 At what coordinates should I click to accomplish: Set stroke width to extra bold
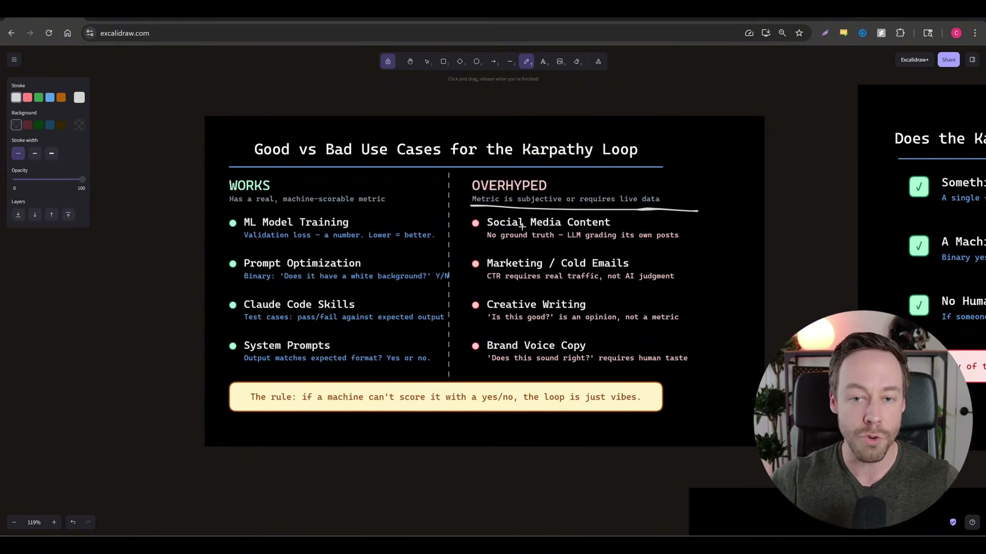pyautogui.click(x=51, y=153)
